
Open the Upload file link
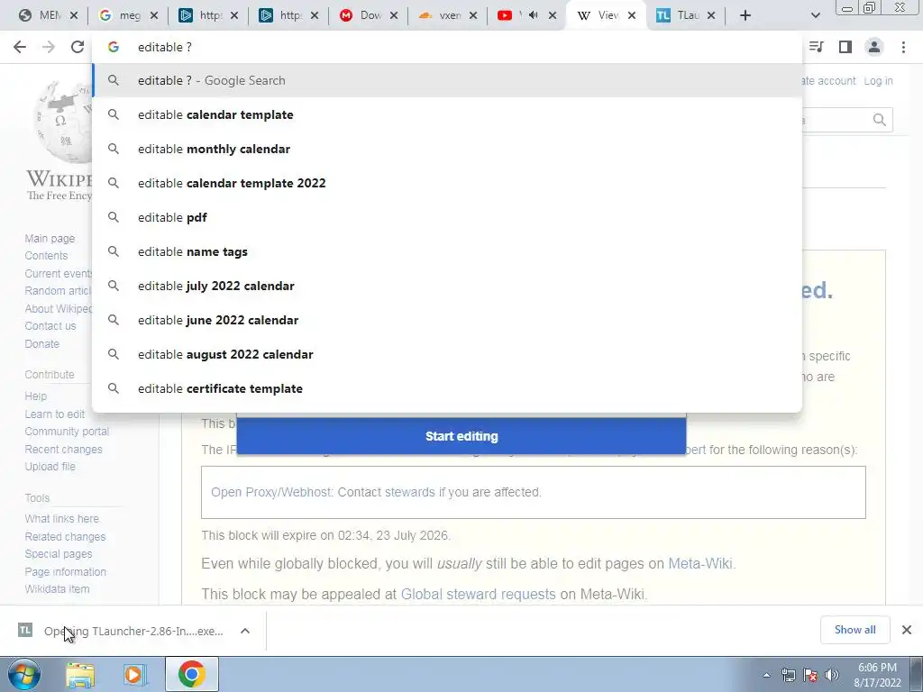[x=50, y=466]
